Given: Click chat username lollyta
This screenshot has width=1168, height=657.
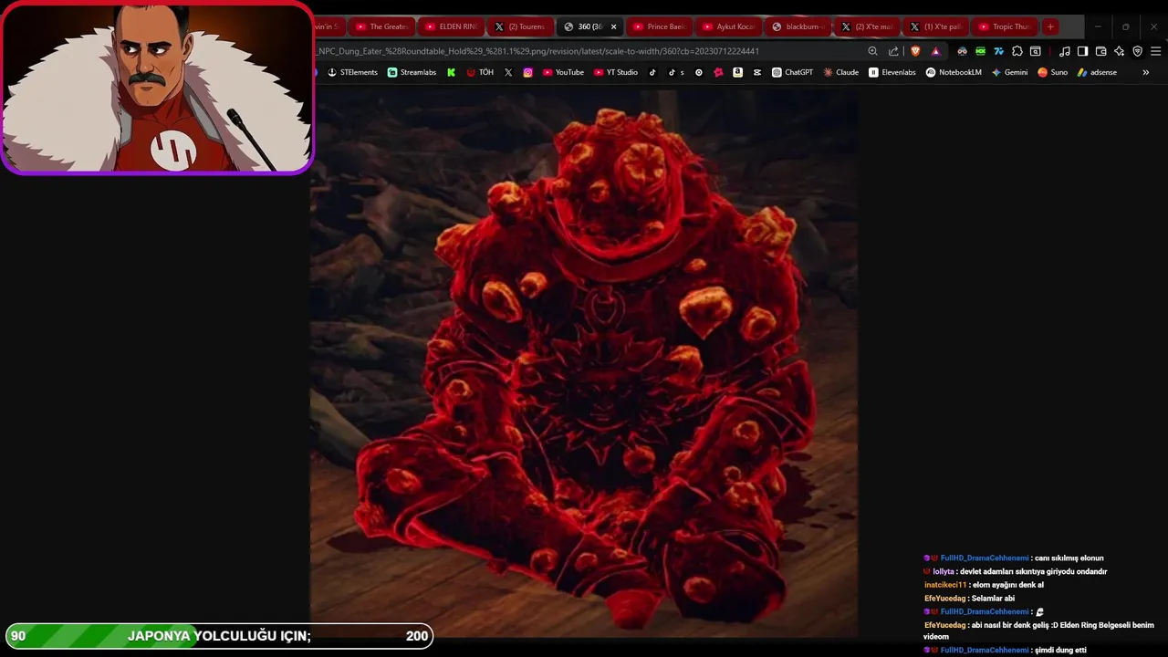Looking at the screenshot, I should pos(943,571).
